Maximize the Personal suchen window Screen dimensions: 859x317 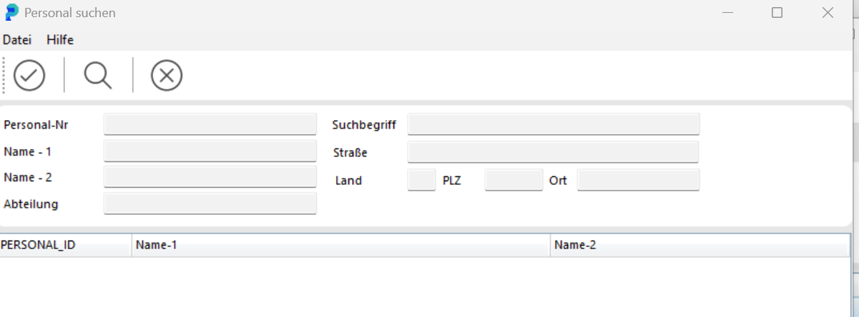tap(777, 13)
